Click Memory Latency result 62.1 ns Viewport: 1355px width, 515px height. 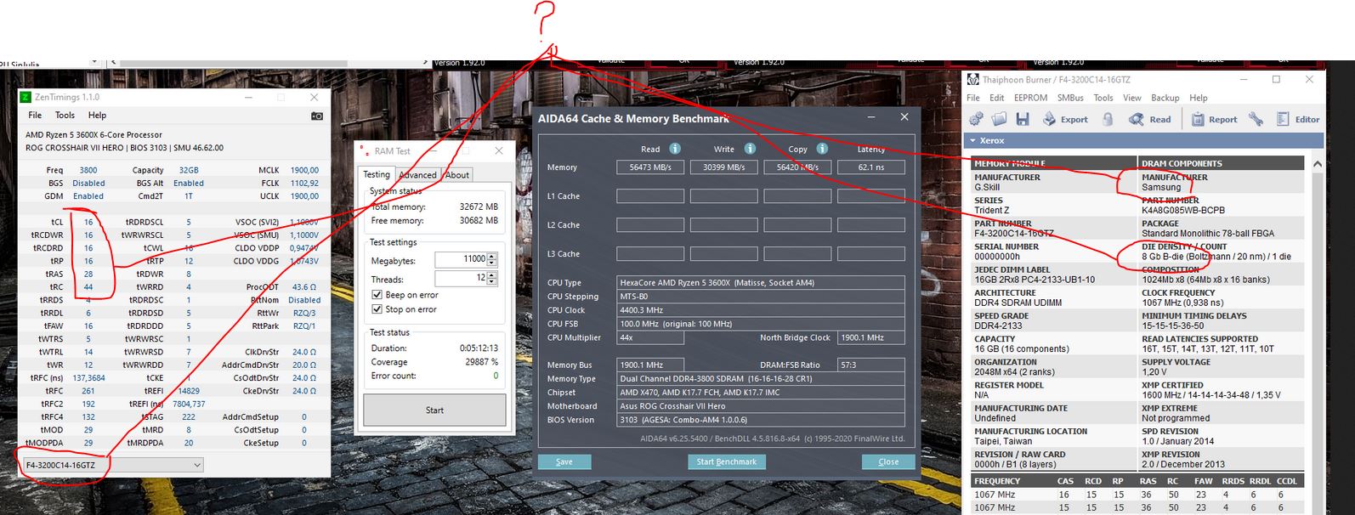coord(871,167)
